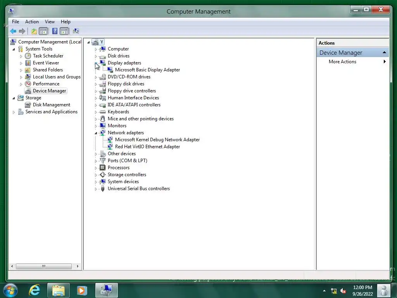397x298 pixels.
Task: Select Microsoft Basic Display Adapter
Action: pyautogui.click(x=147, y=70)
